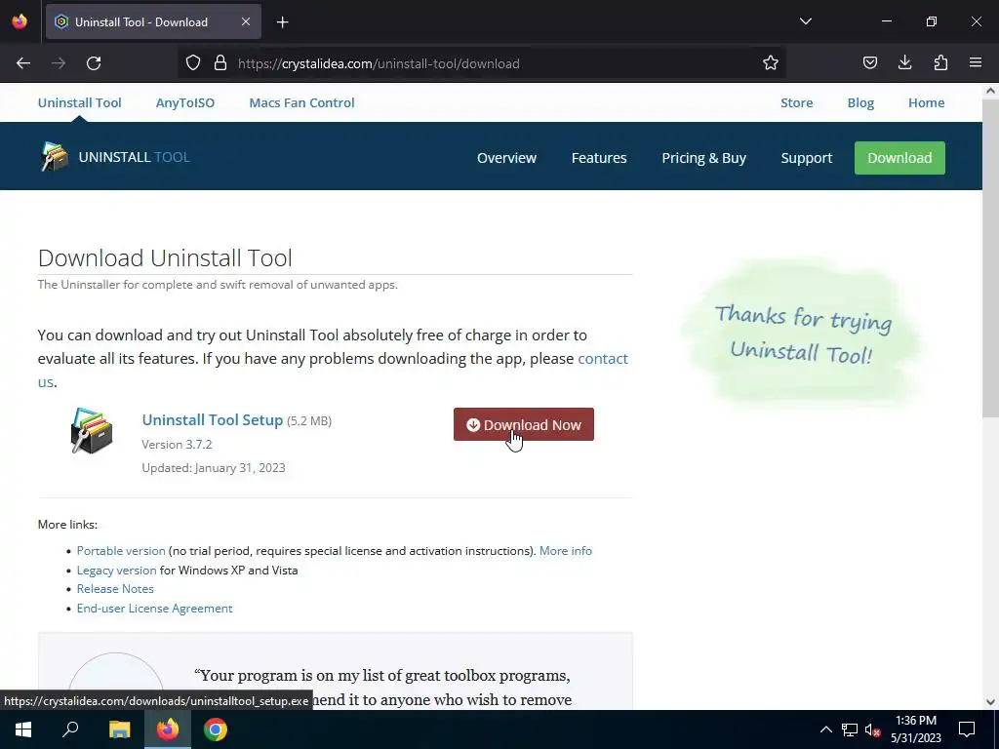Image resolution: width=999 pixels, height=749 pixels.
Task: Select the Uninstall Tool top nav tab
Action: click(x=80, y=102)
